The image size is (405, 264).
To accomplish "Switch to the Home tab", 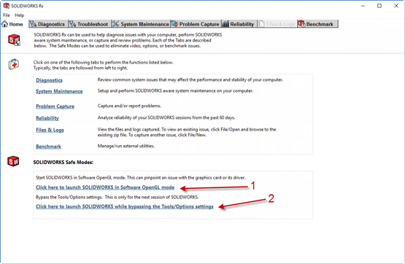I will click(12, 24).
